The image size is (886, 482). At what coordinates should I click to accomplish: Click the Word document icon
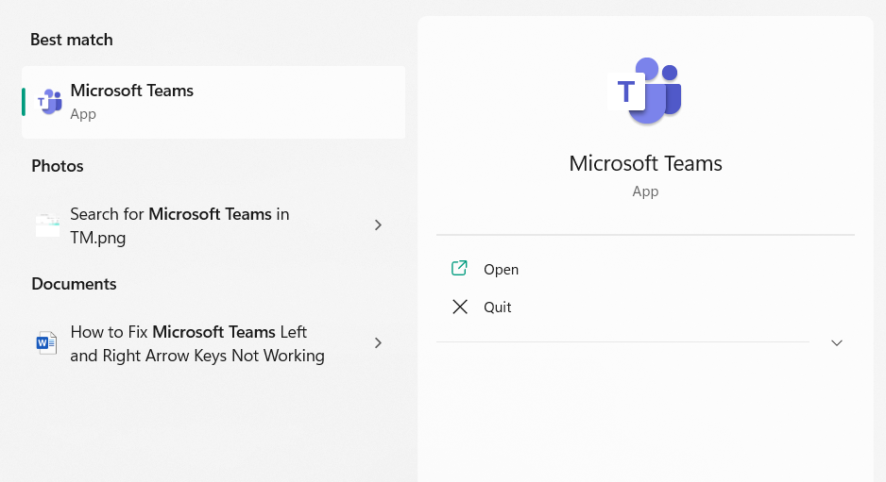tap(47, 343)
